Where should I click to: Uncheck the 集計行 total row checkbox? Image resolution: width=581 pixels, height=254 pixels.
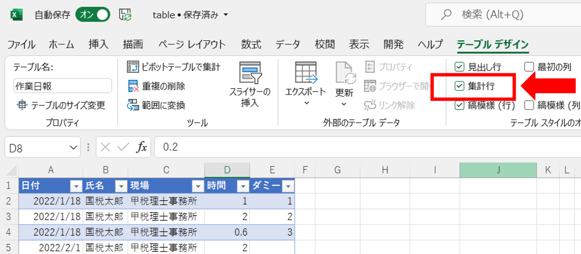tap(460, 86)
